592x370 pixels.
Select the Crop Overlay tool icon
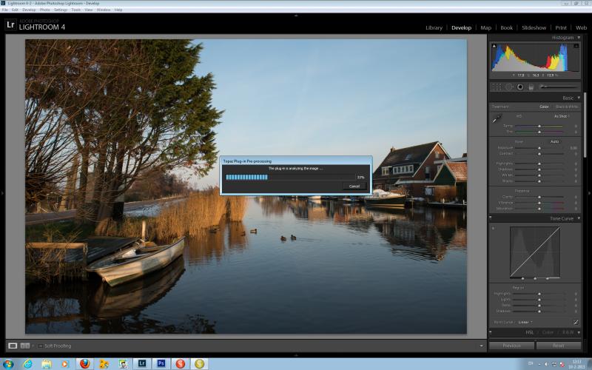497,87
